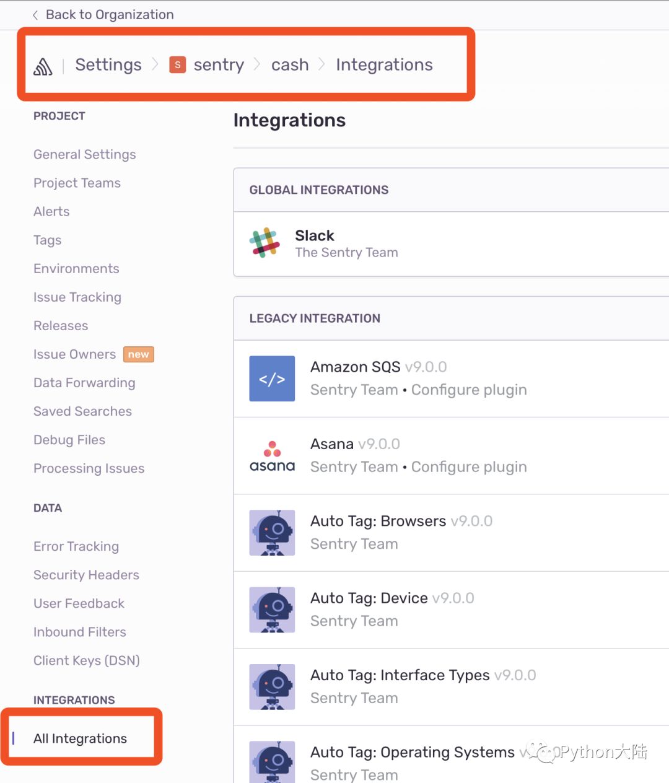
Task: Open Environments settings
Action: click(76, 268)
